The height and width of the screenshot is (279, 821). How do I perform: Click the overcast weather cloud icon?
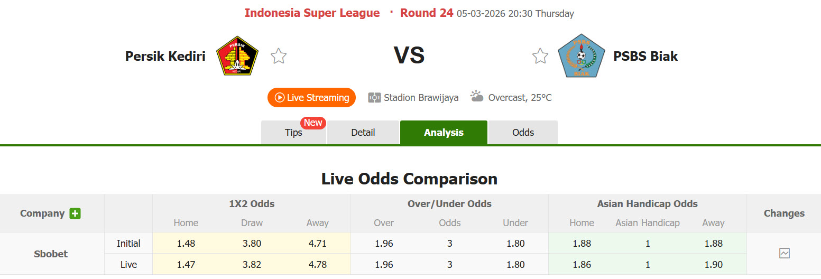pos(477,97)
